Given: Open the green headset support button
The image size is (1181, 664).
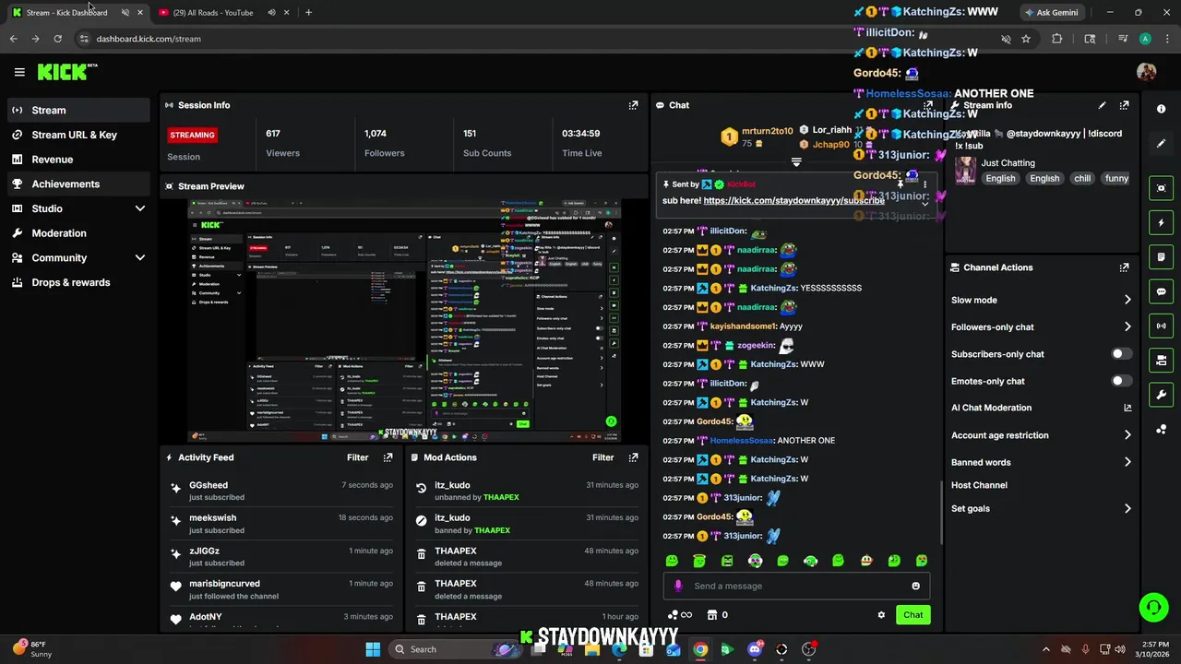Looking at the screenshot, I should (x=1153, y=607).
